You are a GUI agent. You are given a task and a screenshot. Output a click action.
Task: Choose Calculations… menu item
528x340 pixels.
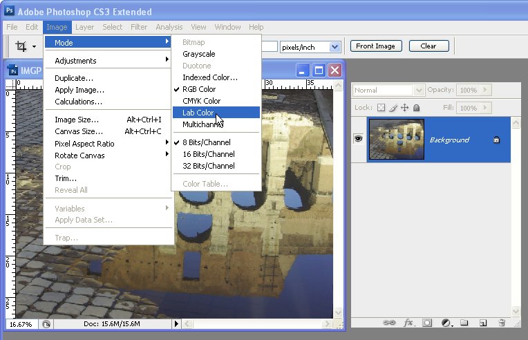(108, 102)
